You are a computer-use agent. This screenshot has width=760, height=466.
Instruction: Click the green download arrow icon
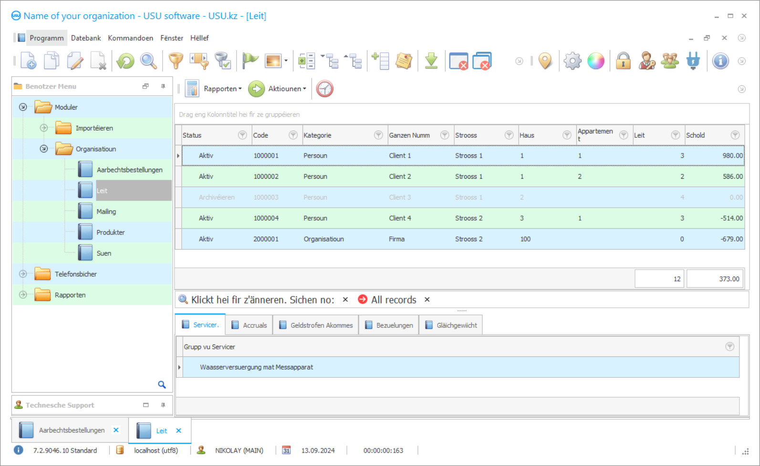pyautogui.click(x=431, y=61)
